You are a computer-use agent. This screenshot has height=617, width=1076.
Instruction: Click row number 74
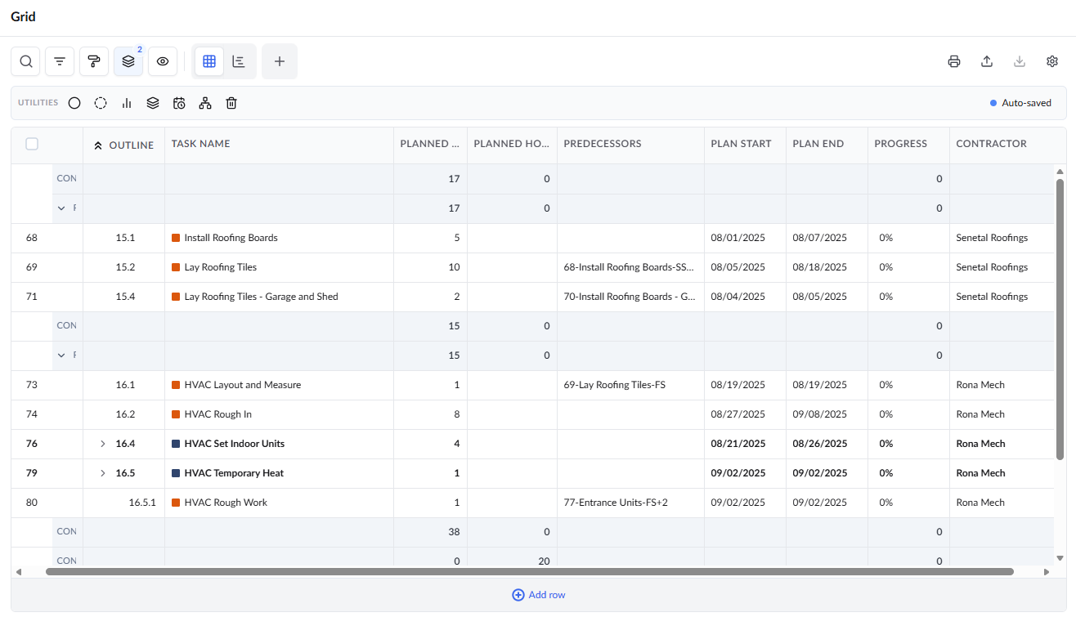[x=32, y=414]
